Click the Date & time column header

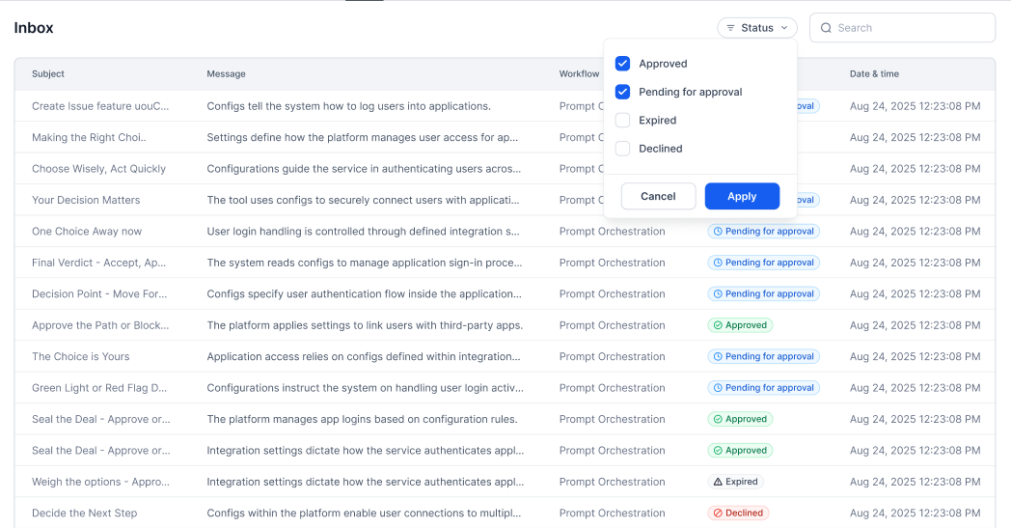(x=874, y=74)
